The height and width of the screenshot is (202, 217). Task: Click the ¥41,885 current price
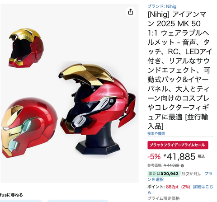click(179, 156)
